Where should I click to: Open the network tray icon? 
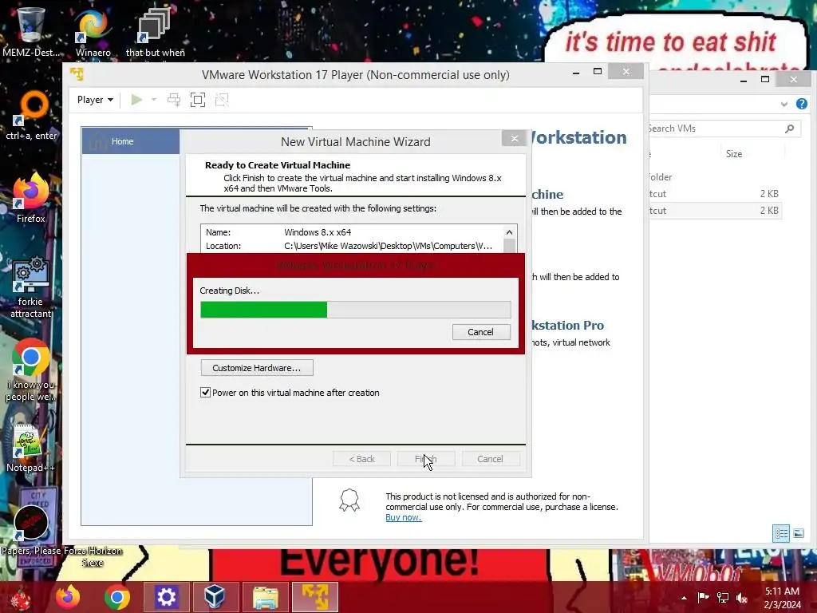(723, 597)
